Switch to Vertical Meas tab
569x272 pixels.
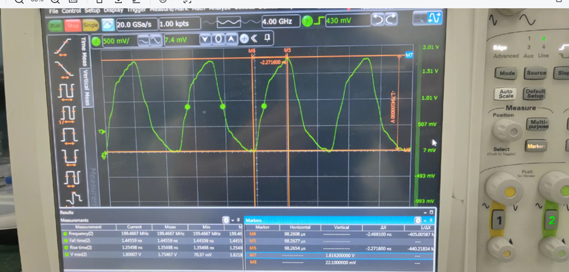pos(86,87)
